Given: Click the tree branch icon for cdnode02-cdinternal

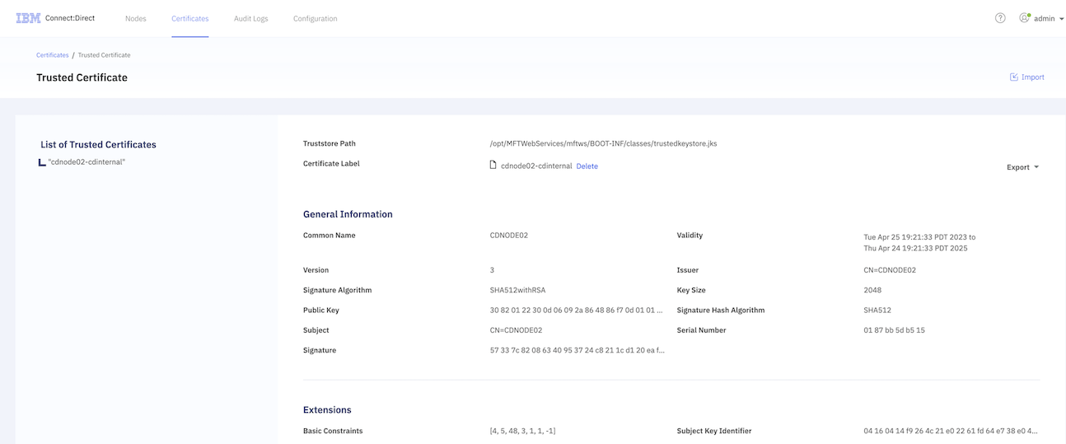Looking at the screenshot, I should point(42,162).
